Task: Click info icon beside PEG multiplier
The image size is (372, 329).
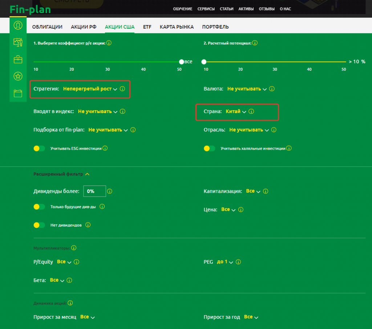Action: pyautogui.click(x=238, y=262)
